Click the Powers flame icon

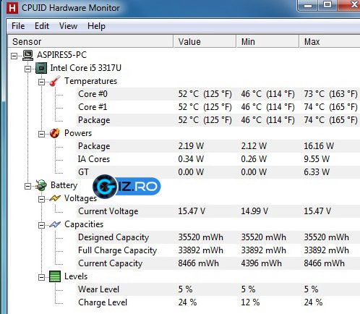point(55,133)
